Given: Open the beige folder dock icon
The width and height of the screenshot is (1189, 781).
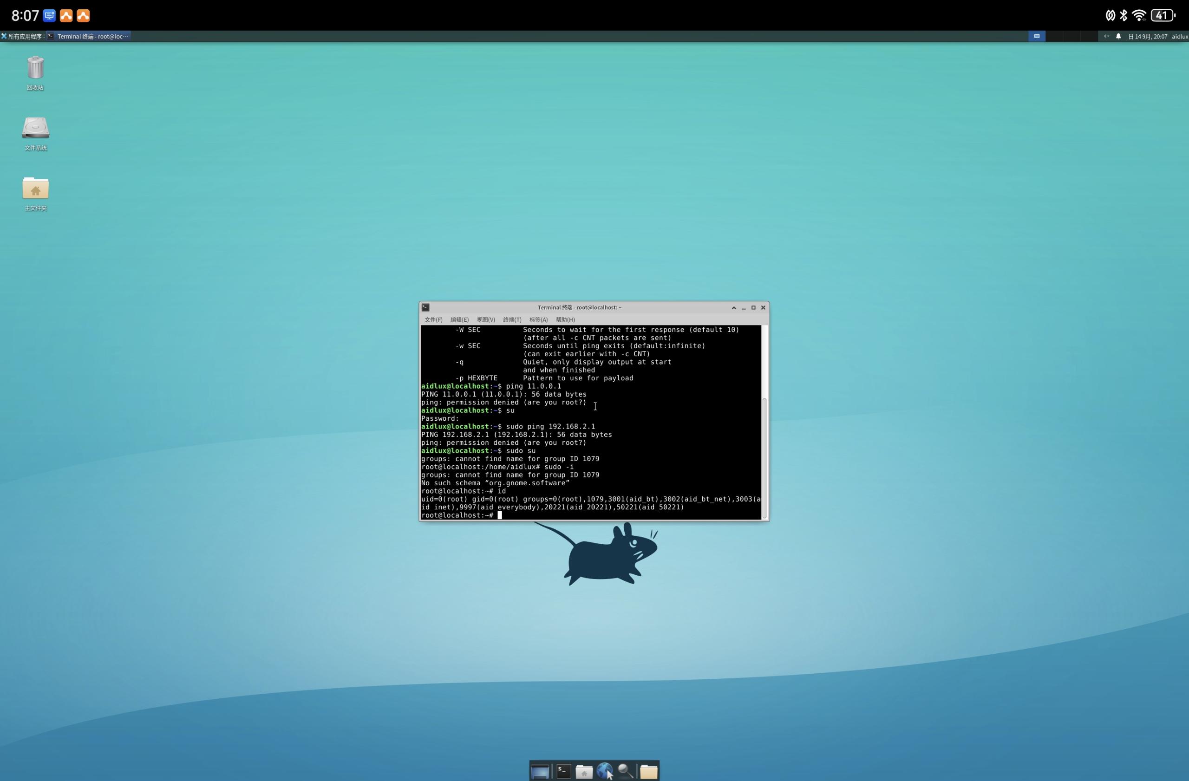Looking at the screenshot, I should pos(648,772).
